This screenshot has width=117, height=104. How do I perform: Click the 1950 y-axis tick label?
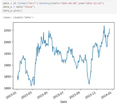7,54
